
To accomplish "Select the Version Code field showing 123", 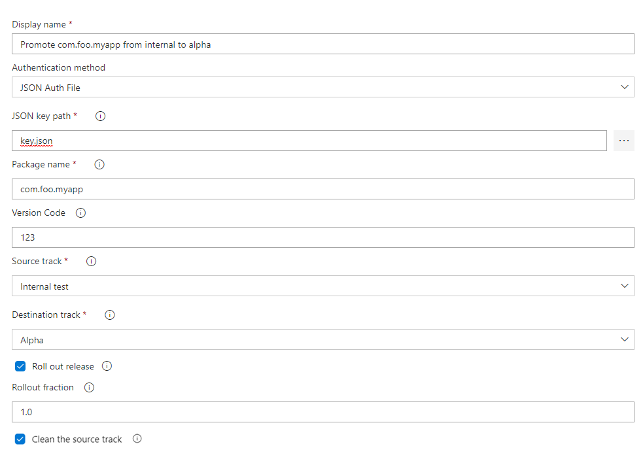I will 322,237.
